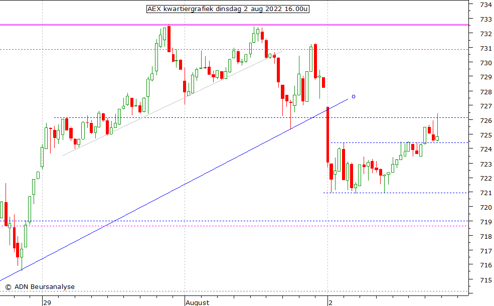Click the dashed blue support line at 721
The image size is (494, 306).
tap(401, 193)
